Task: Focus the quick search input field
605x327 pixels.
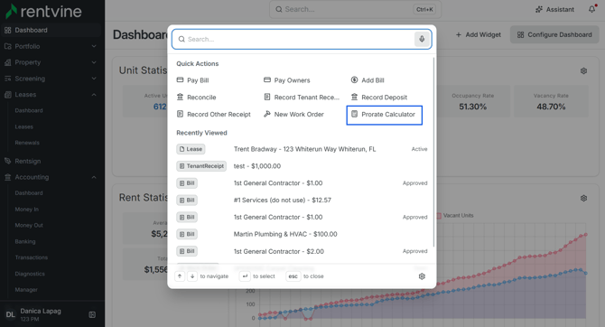Action: [302, 39]
